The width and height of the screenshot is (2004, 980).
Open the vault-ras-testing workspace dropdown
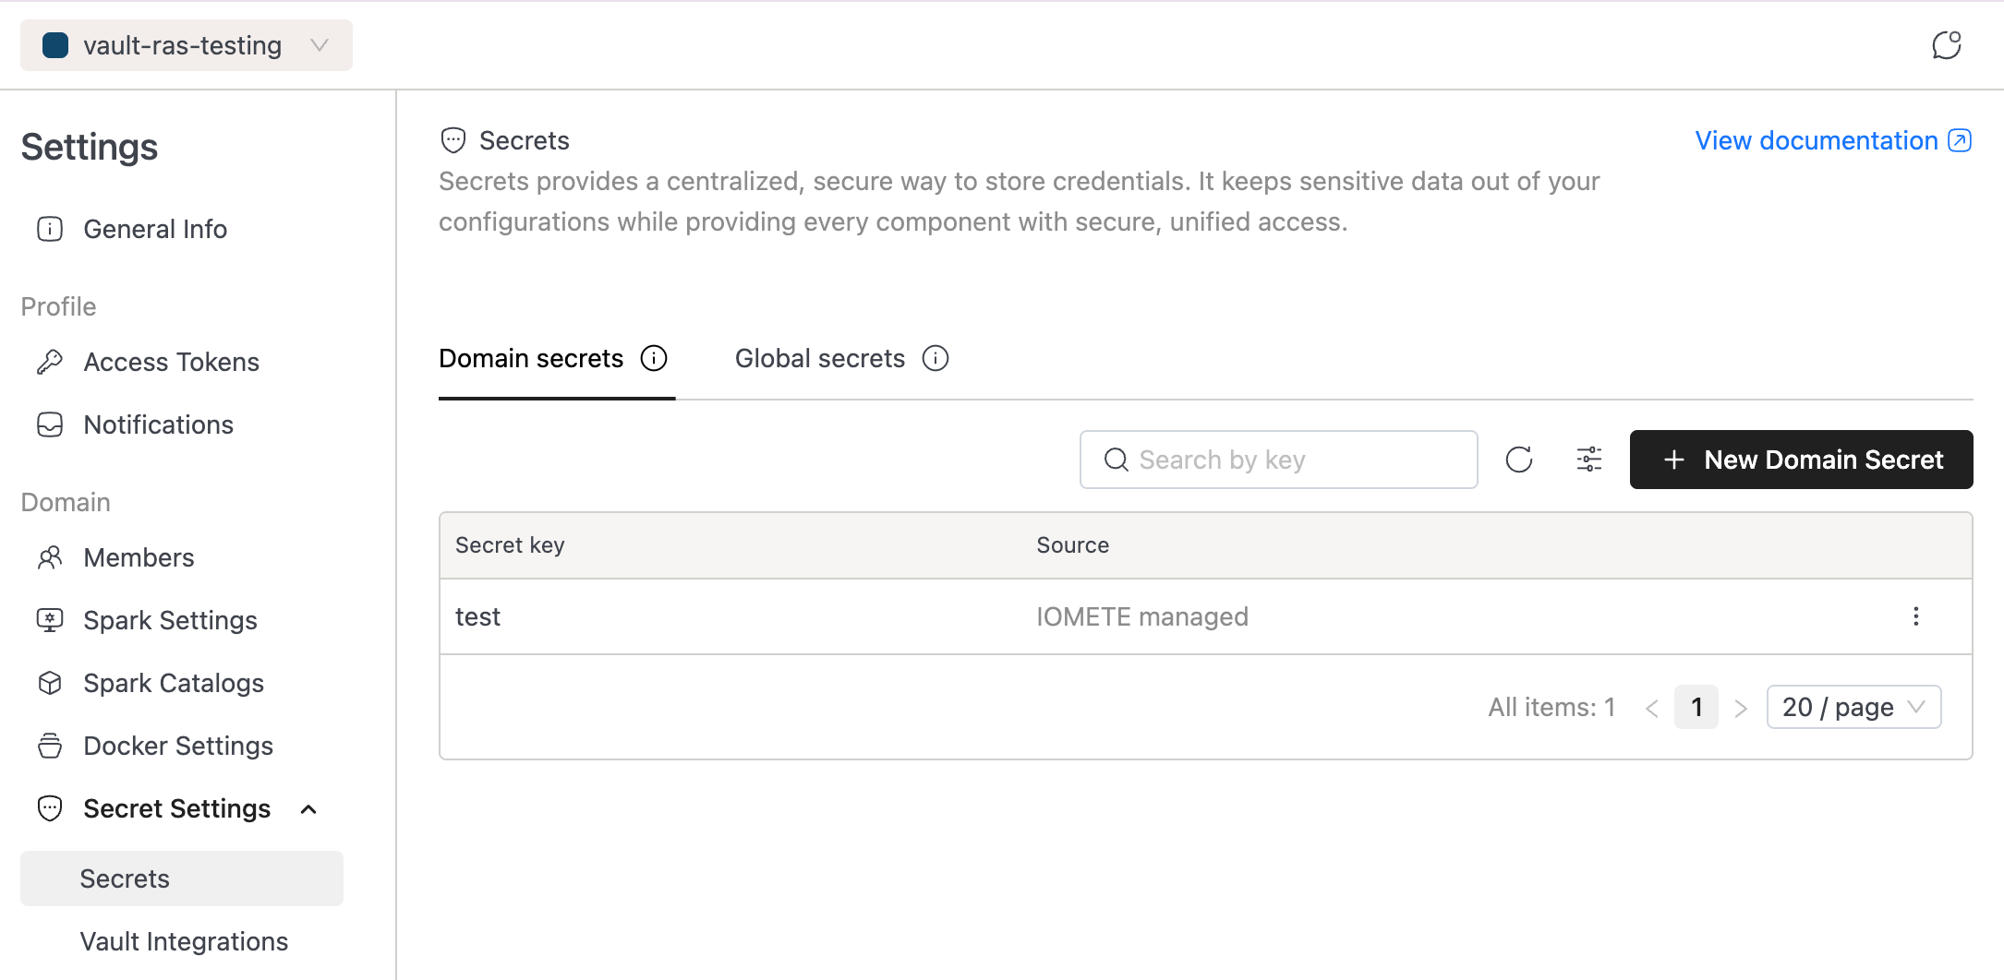320,44
